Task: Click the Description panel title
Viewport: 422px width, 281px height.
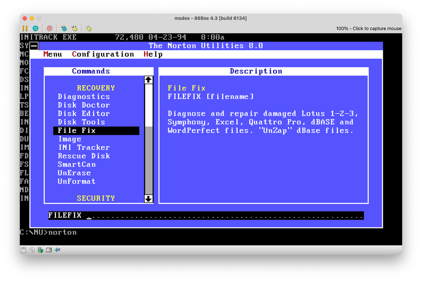Action: pyautogui.click(x=256, y=71)
